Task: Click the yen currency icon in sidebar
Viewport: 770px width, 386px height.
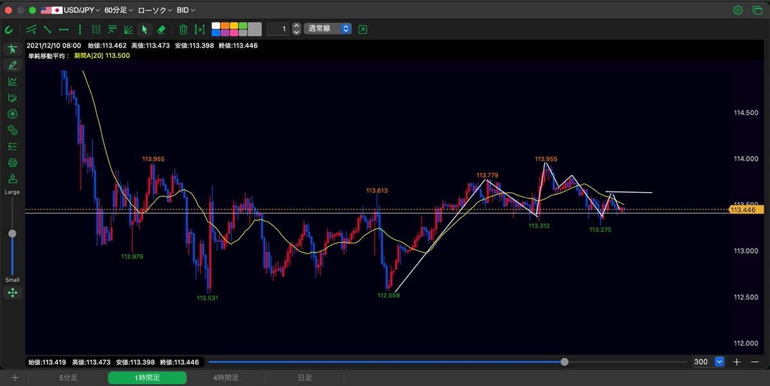Action: coord(12,114)
